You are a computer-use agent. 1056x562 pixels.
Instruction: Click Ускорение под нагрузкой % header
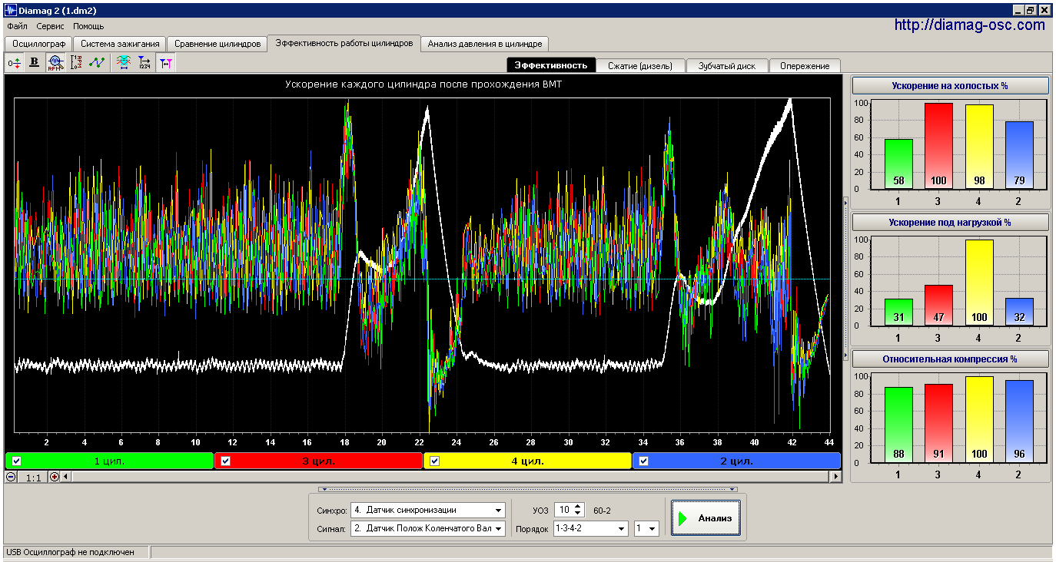950,222
